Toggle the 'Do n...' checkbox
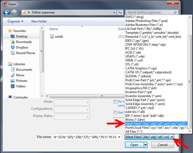The image size is (193, 153). click(115, 102)
